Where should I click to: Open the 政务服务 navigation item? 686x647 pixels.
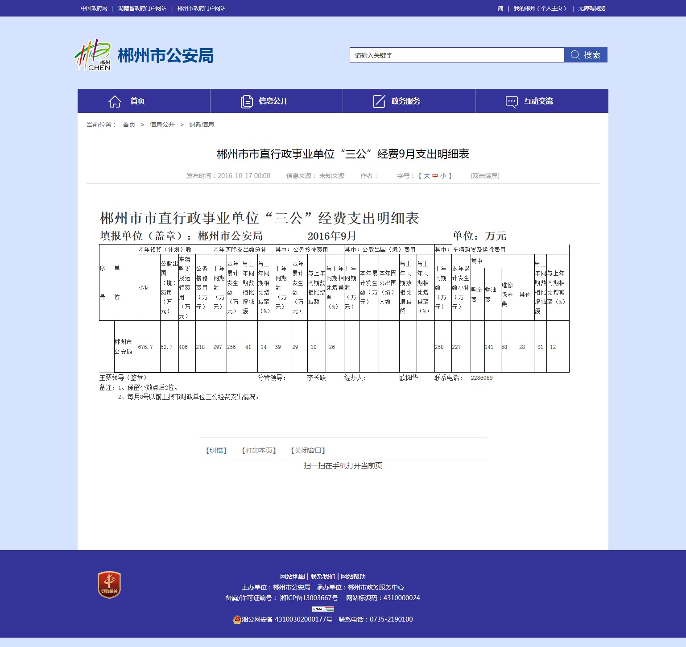click(x=409, y=101)
